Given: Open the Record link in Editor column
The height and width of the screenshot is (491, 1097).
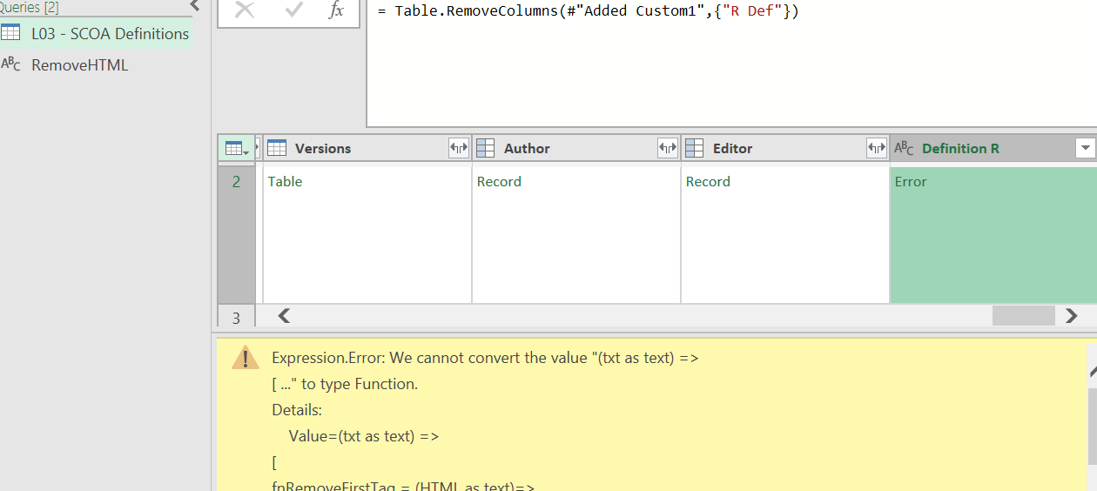Looking at the screenshot, I should [x=708, y=182].
